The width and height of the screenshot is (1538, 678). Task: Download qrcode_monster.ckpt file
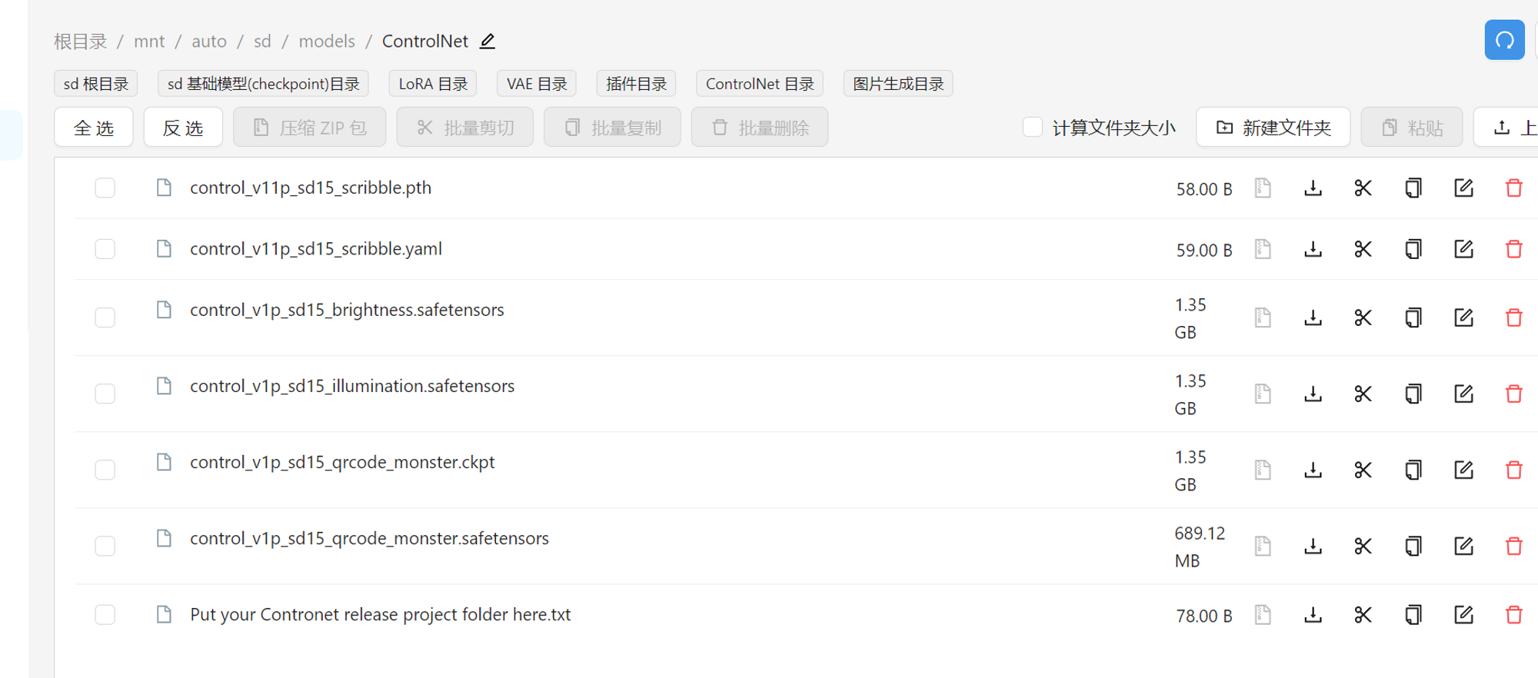(1313, 470)
